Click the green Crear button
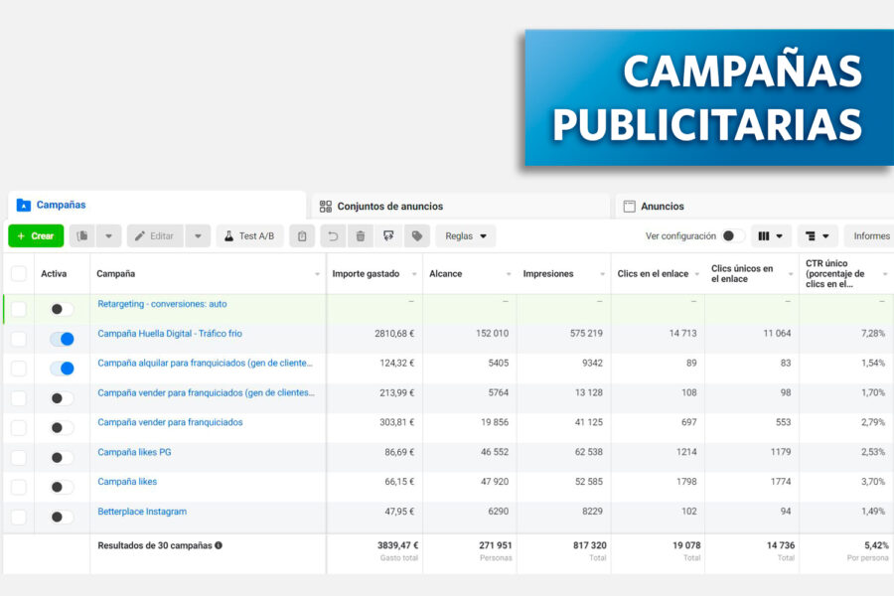 (x=36, y=235)
